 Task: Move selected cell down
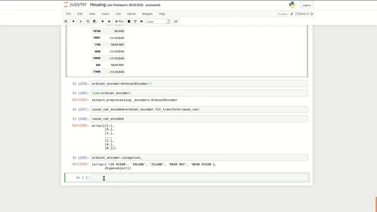pyautogui.click(x=109, y=21)
